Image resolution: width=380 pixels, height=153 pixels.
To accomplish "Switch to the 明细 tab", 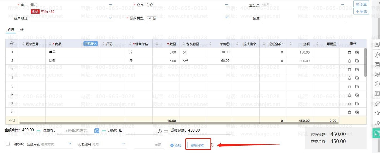I will click(11, 30).
